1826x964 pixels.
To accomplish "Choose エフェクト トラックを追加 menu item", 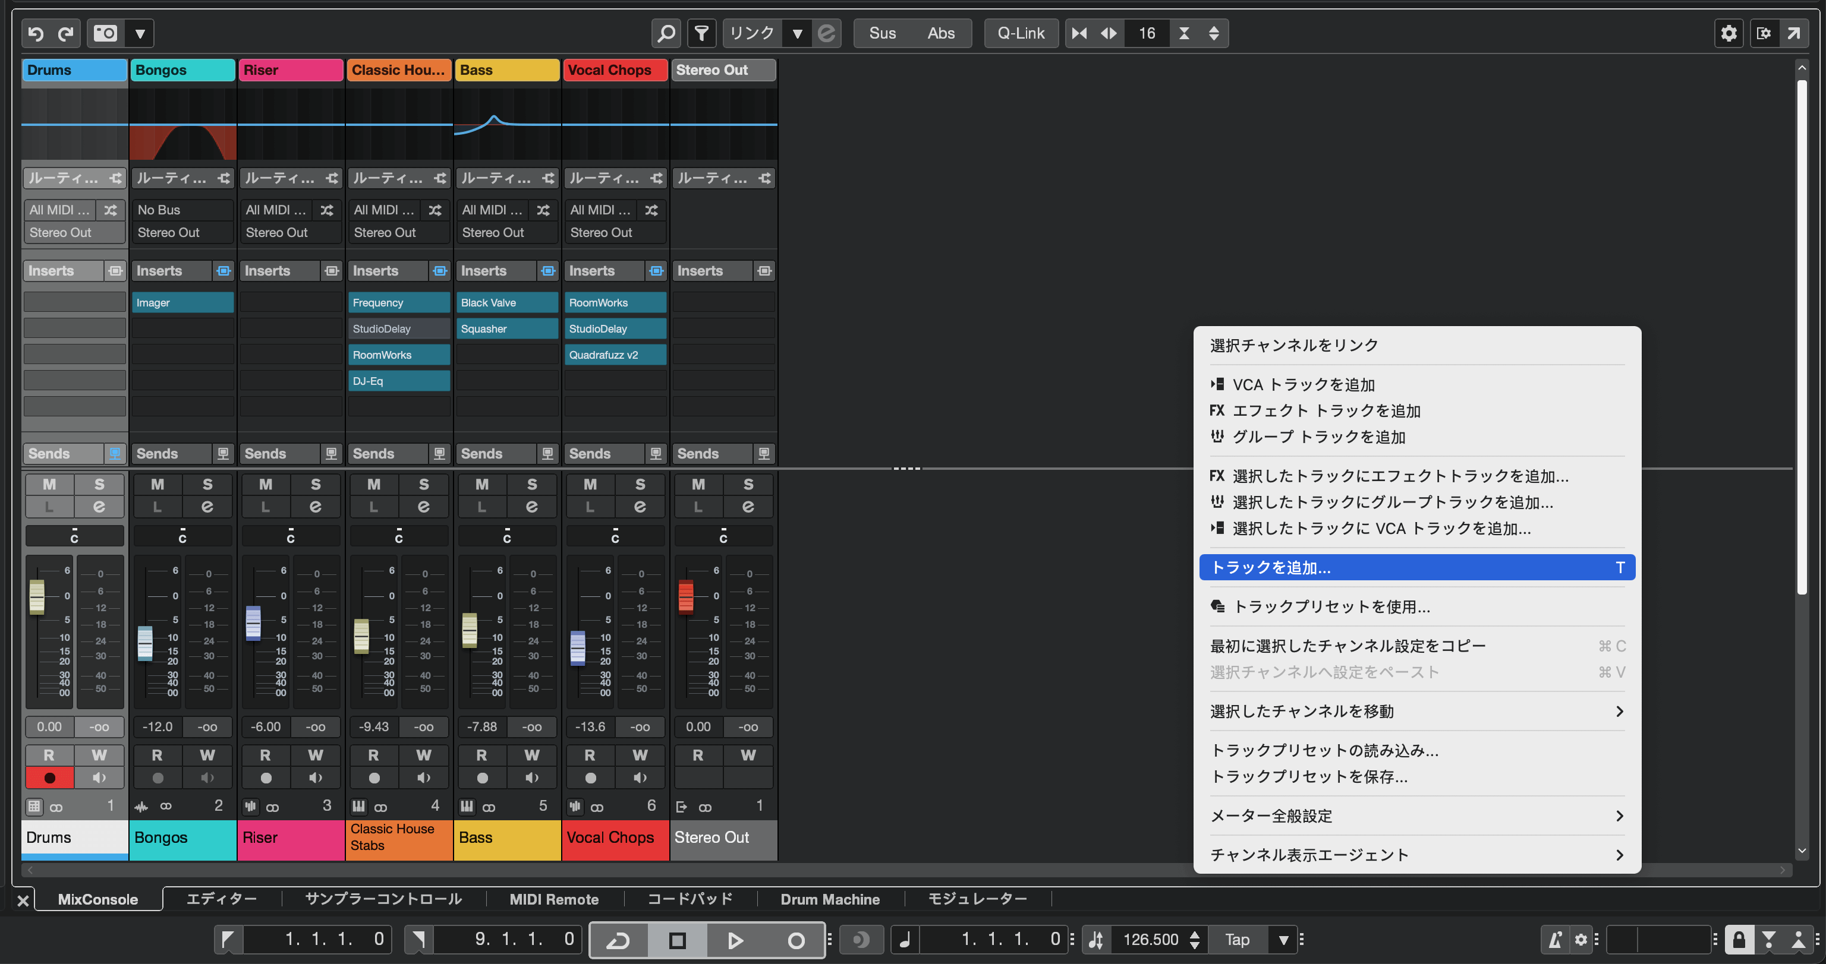I will [x=1416, y=411].
